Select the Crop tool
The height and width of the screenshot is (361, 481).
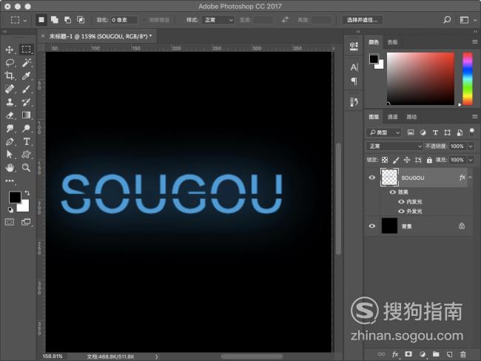[x=10, y=75]
